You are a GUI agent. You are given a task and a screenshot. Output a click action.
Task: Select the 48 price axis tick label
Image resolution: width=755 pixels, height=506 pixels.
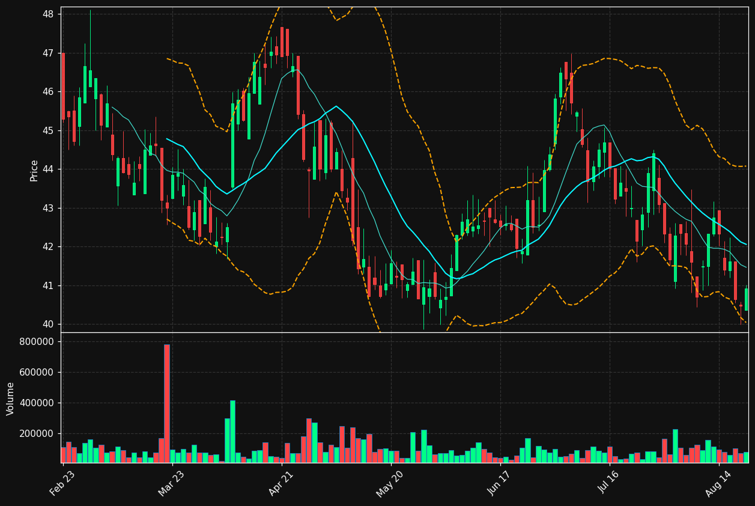(49, 14)
